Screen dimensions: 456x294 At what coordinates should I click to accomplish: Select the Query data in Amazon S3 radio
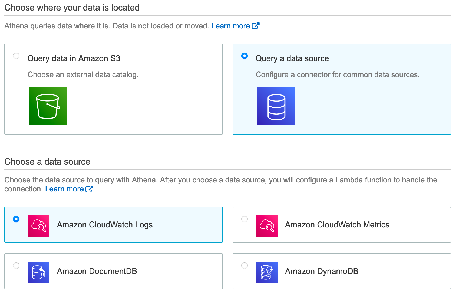pos(16,56)
